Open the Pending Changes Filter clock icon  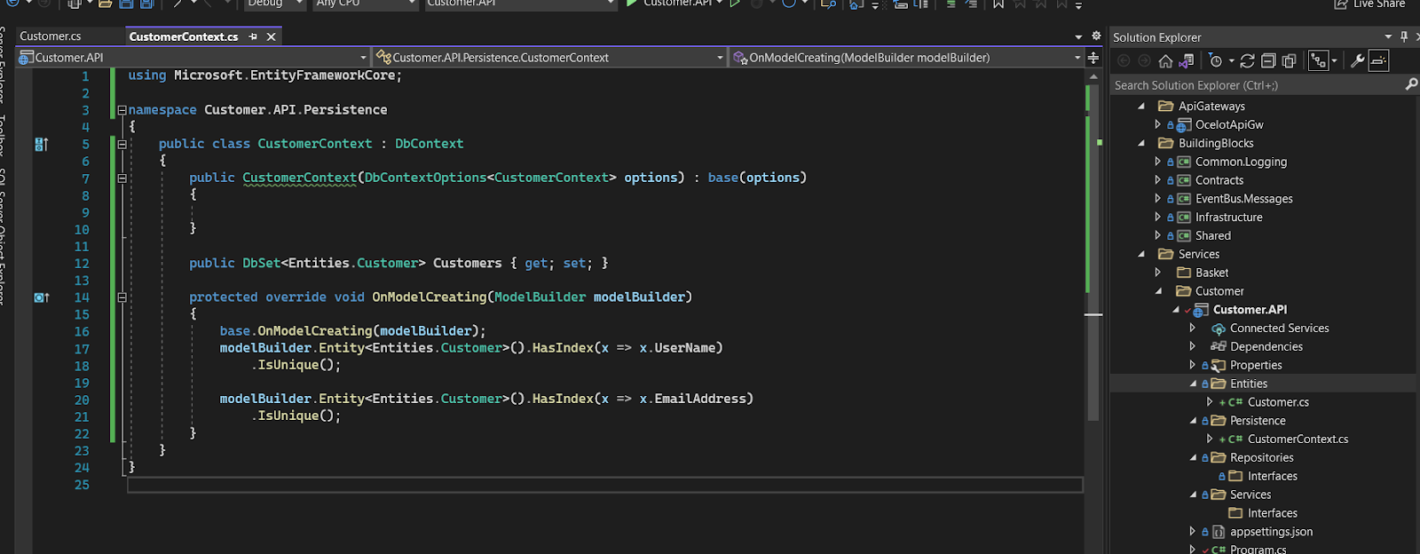tap(1216, 61)
